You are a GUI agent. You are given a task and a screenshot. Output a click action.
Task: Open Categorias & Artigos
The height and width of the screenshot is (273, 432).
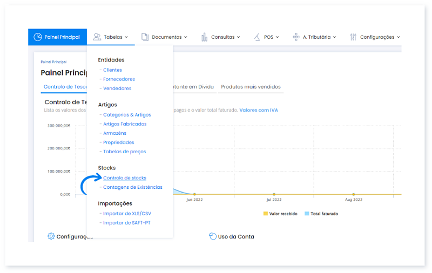pyautogui.click(x=127, y=115)
